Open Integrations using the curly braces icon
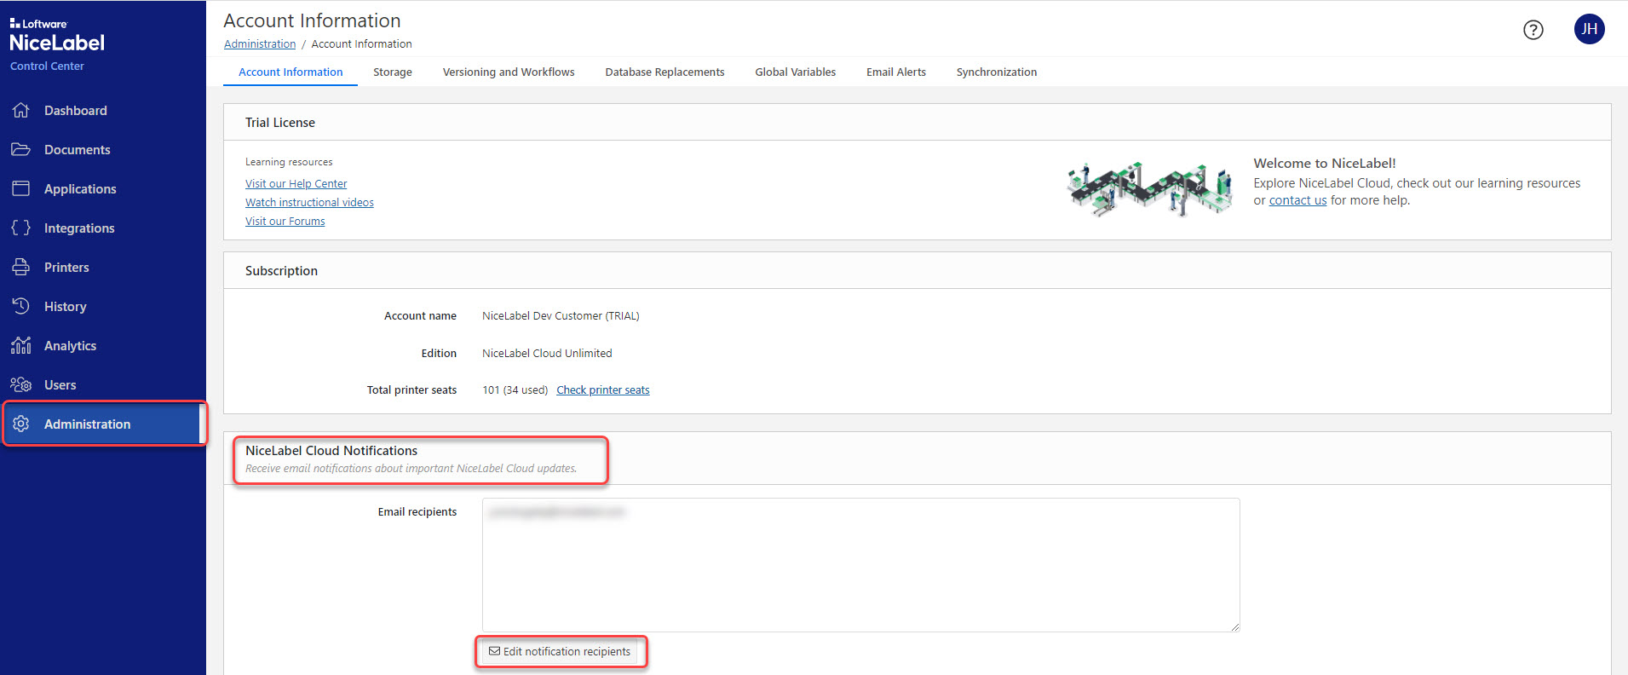 coord(21,228)
